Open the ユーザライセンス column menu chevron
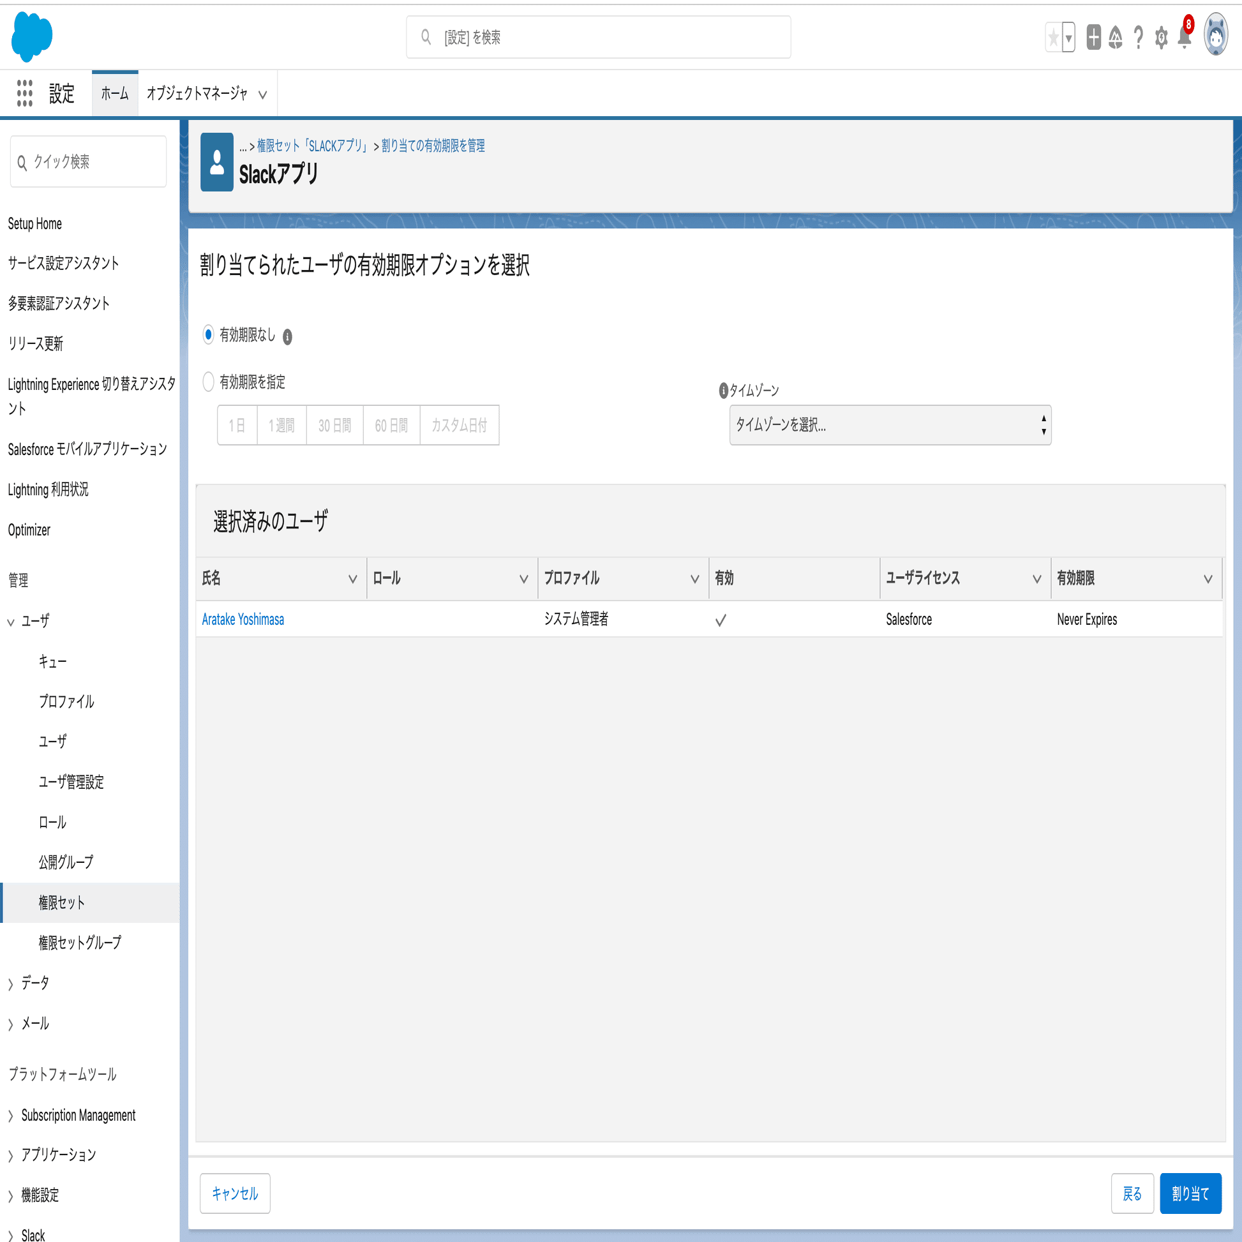 click(1037, 579)
